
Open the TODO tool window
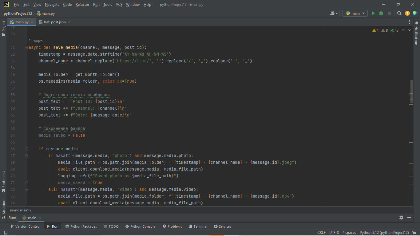111,226
